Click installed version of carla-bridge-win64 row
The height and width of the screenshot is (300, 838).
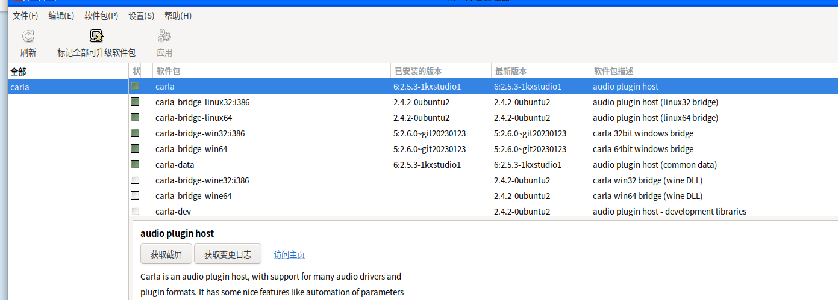(430, 149)
